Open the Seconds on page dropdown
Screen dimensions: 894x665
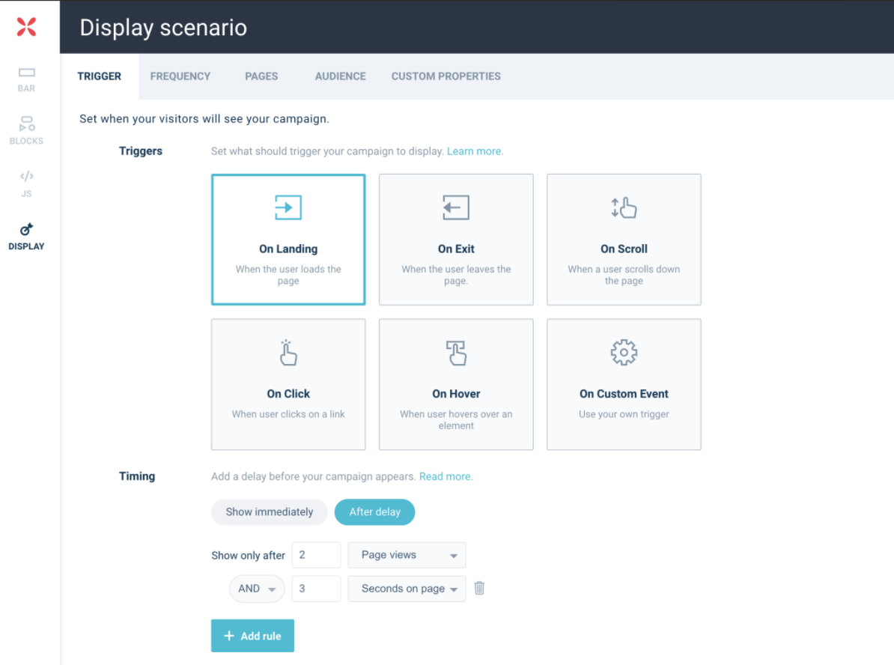pyautogui.click(x=407, y=589)
